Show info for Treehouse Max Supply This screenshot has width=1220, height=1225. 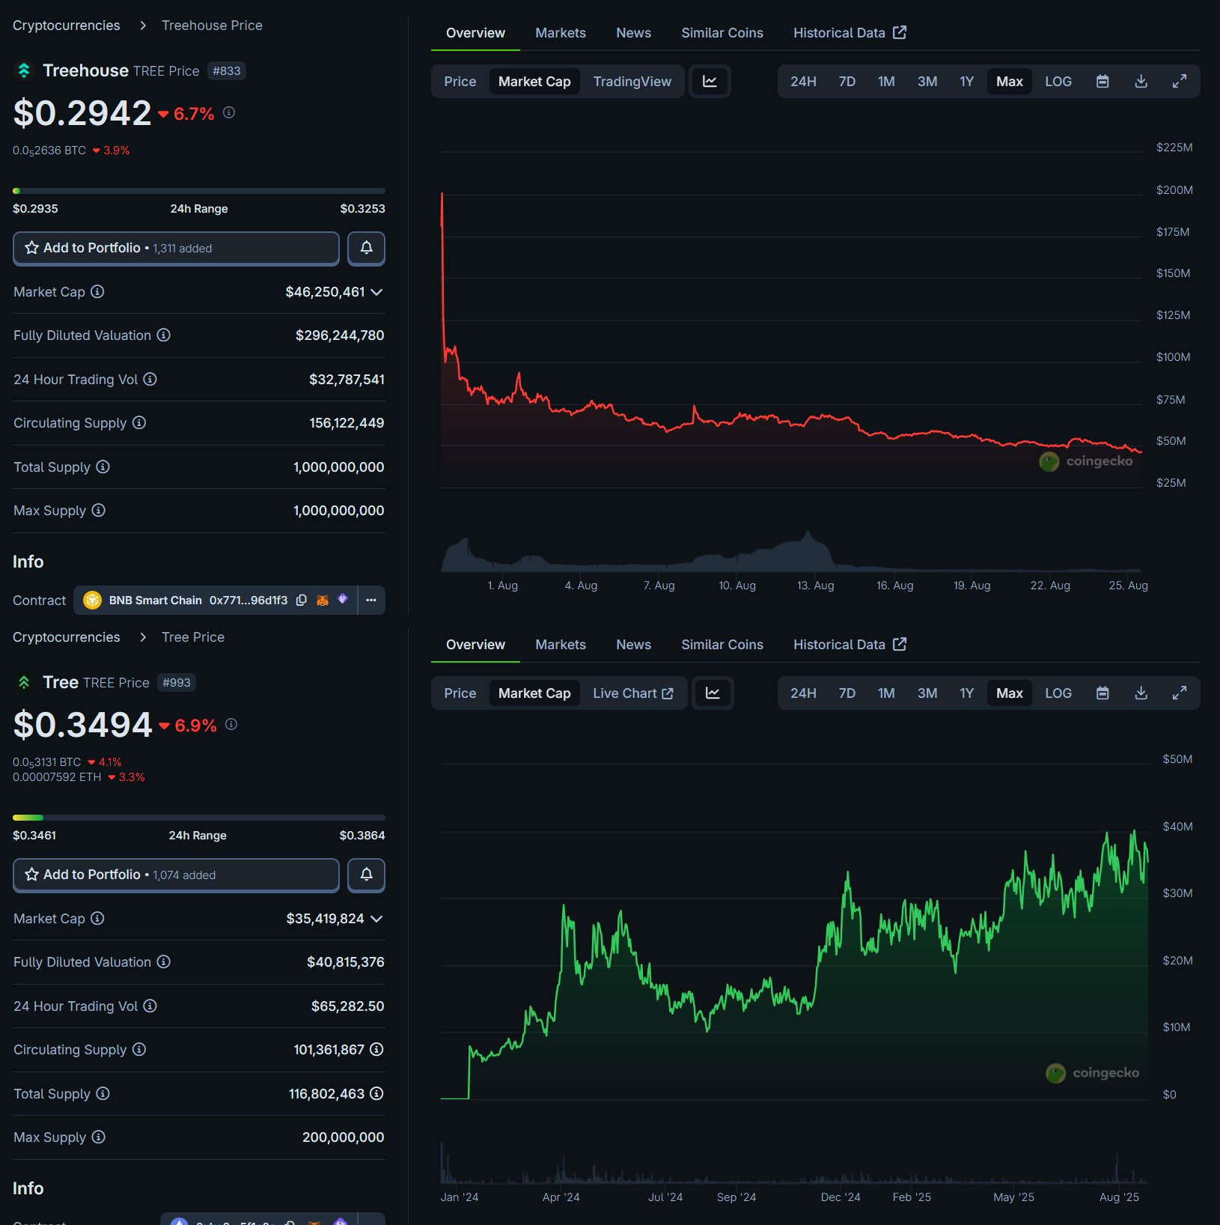click(99, 510)
